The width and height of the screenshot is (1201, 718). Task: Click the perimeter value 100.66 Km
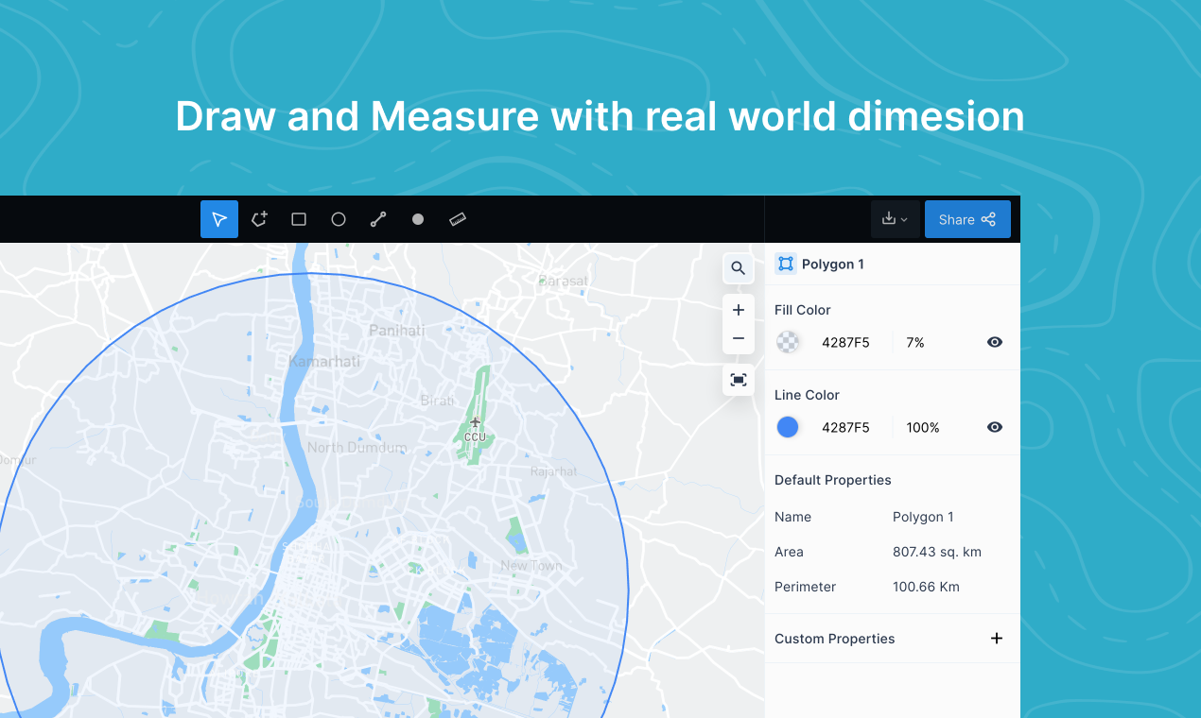[x=926, y=587]
